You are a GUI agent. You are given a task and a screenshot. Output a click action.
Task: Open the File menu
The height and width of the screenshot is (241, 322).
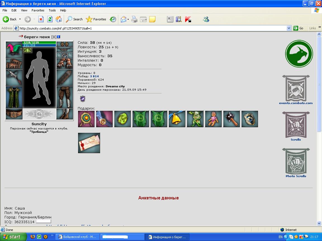point(5,10)
